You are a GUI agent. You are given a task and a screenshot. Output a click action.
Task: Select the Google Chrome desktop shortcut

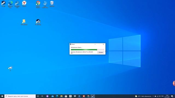[x=38, y=4]
